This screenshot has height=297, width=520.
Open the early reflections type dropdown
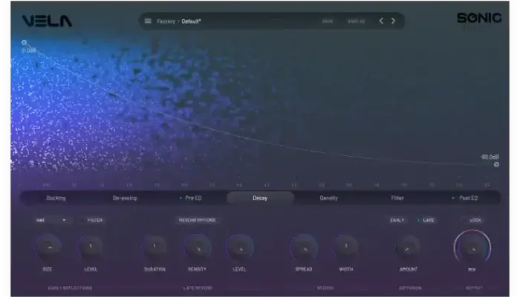click(52, 220)
